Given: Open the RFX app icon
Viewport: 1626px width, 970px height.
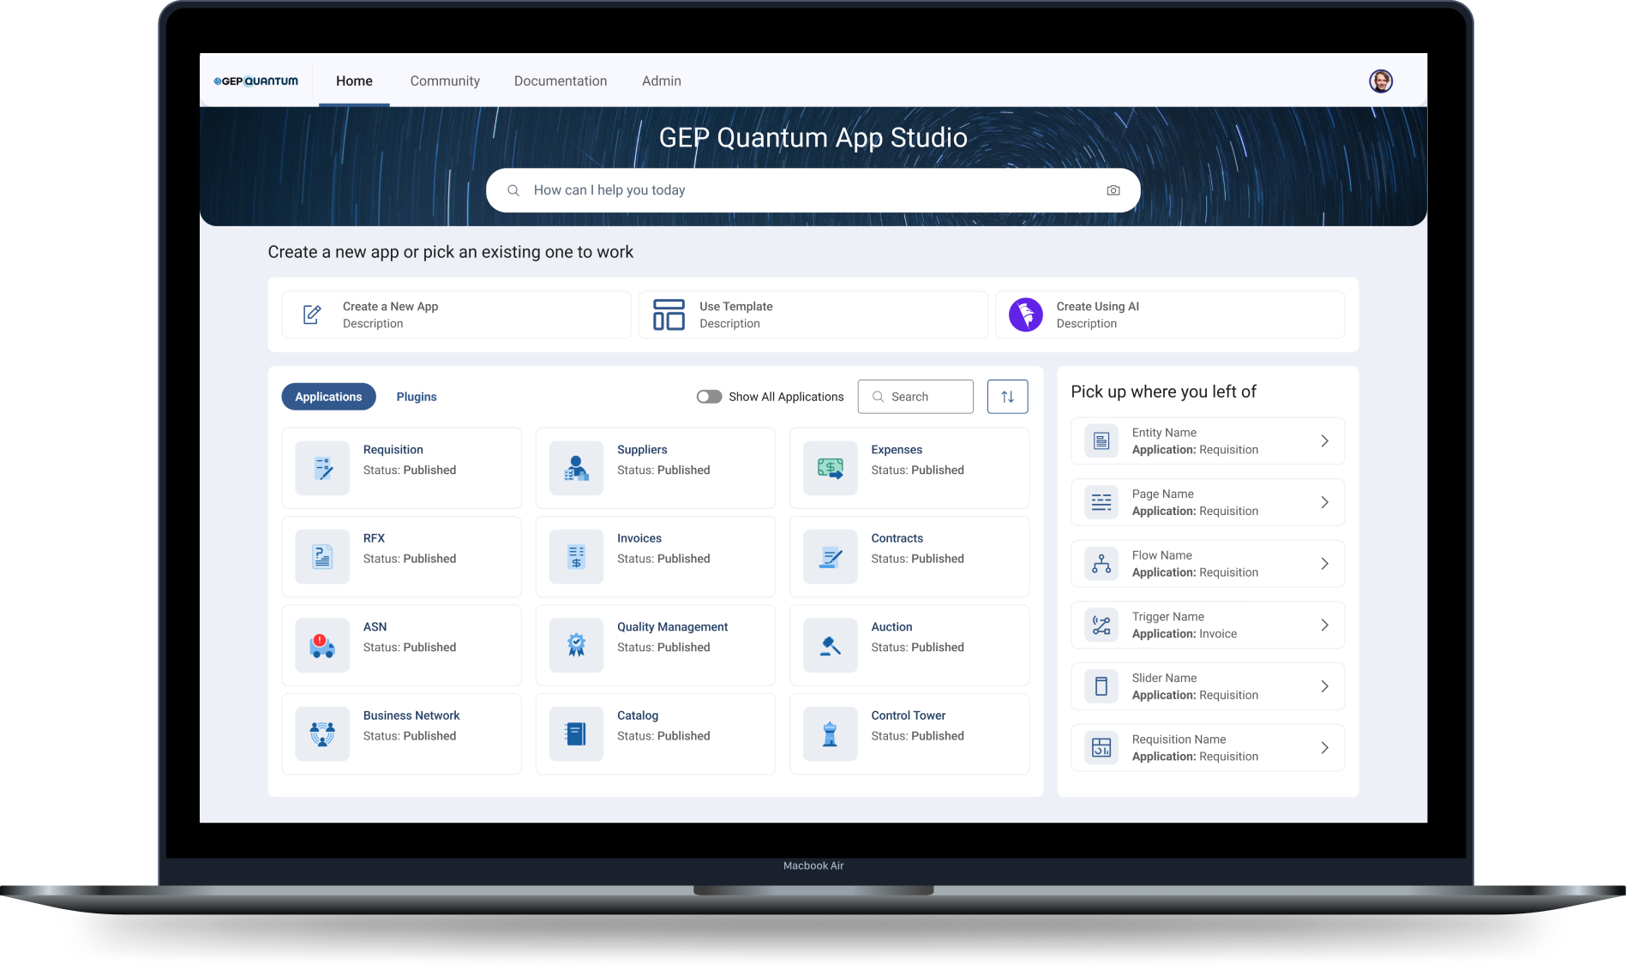Looking at the screenshot, I should (x=322, y=556).
